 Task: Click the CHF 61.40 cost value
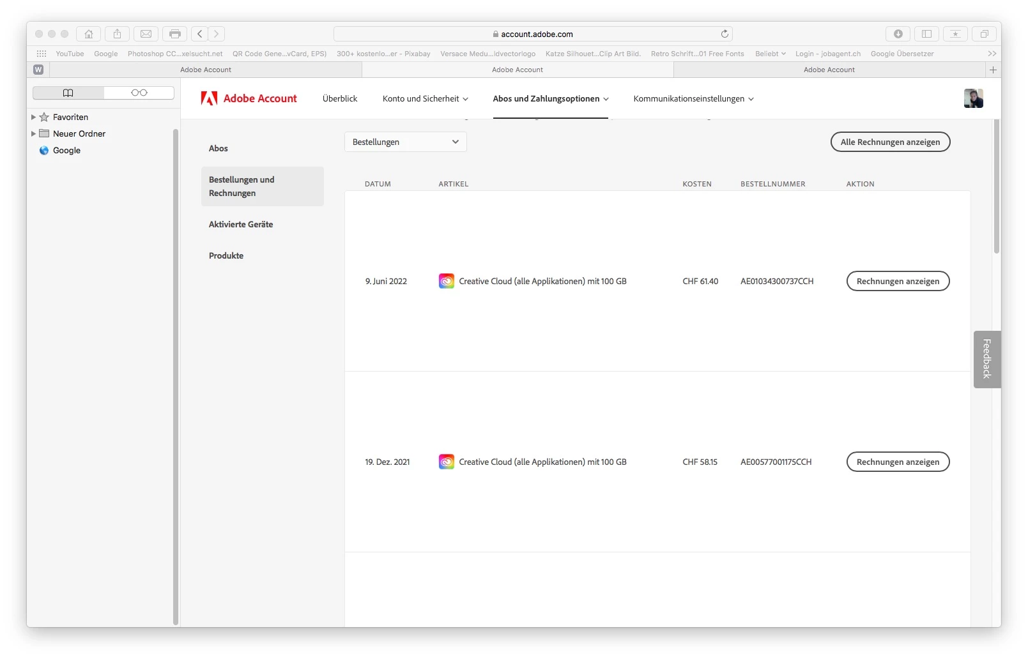tap(700, 281)
